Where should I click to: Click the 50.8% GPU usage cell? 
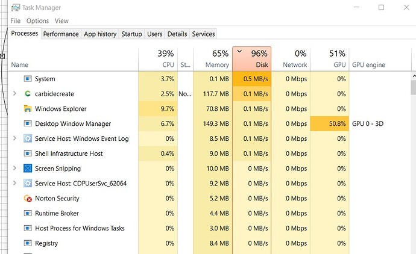(x=330, y=123)
